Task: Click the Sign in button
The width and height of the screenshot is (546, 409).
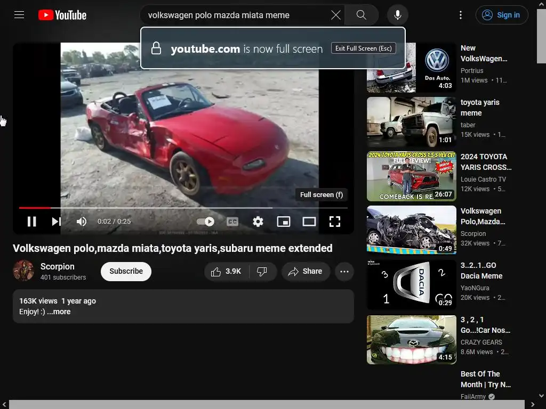Action: pos(502,15)
